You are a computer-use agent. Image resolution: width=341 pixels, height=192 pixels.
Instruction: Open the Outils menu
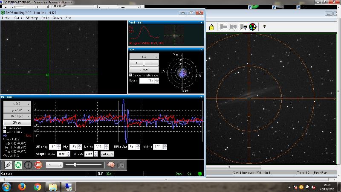pyautogui.click(x=18, y=18)
